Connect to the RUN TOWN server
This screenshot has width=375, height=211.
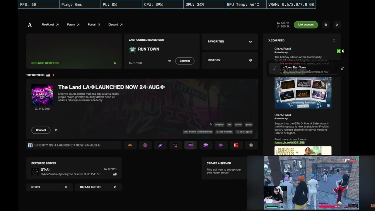click(x=185, y=61)
